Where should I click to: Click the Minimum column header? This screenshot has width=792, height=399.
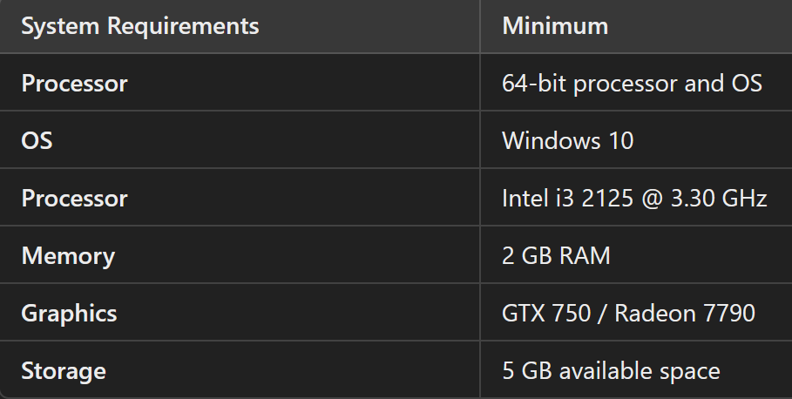555,26
